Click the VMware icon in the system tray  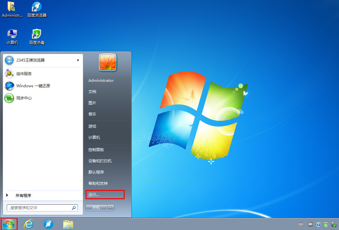310,224
